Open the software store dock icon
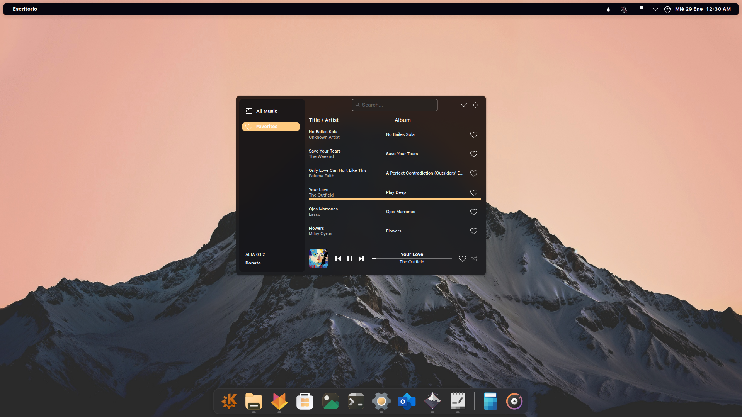 pyautogui.click(x=305, y=402)
